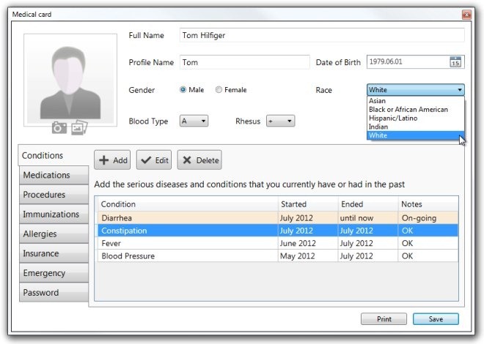484x344 pixels.
Task: Switch to the Medications tab
Action: point(54,175)
